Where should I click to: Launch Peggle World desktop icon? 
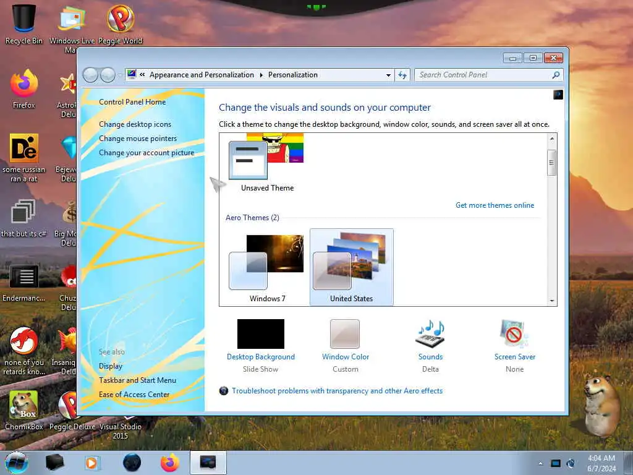click(x=121, y=24)
